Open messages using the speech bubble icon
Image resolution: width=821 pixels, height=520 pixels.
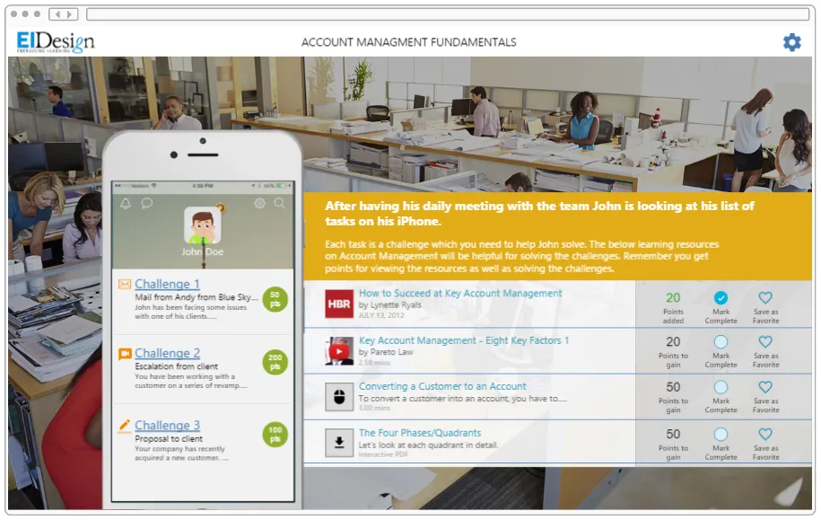click(146, 204)
